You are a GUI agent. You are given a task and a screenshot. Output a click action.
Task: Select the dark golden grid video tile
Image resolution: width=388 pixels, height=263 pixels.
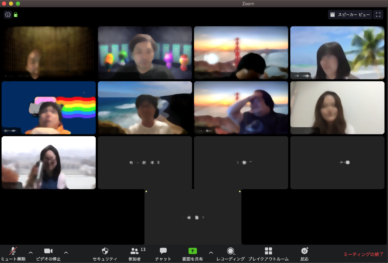point(49,53)
